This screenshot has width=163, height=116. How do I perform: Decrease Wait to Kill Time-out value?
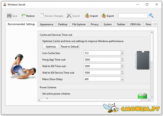(x=122, y=67)
